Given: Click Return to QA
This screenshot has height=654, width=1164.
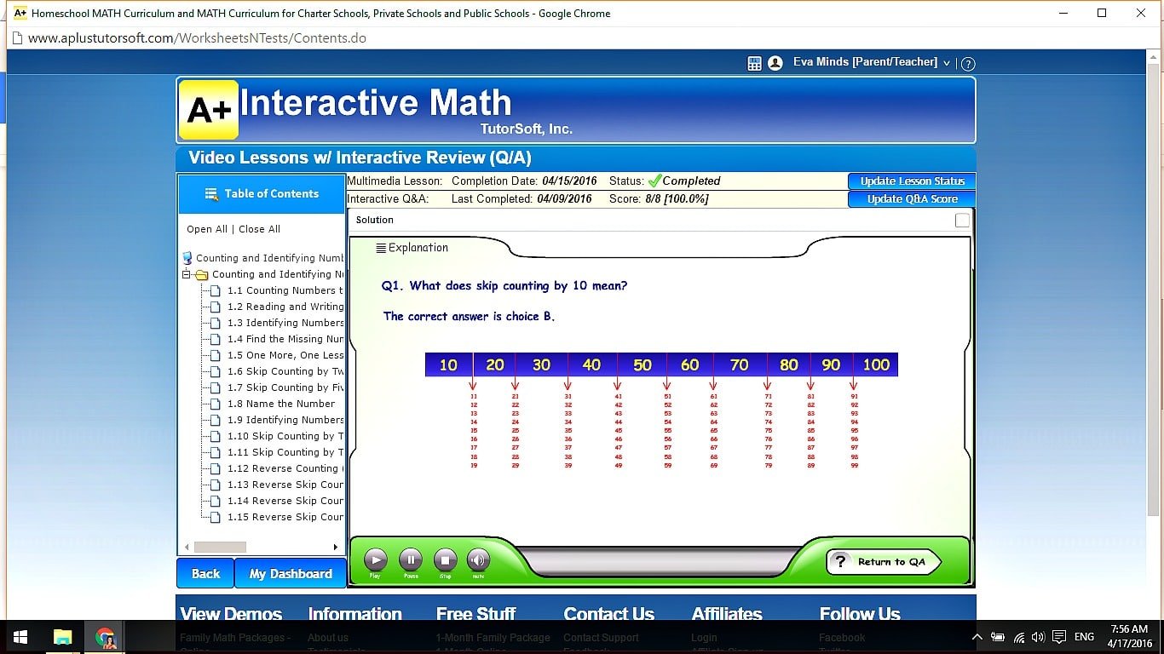Looking at the screenshot, I should 885,561.
